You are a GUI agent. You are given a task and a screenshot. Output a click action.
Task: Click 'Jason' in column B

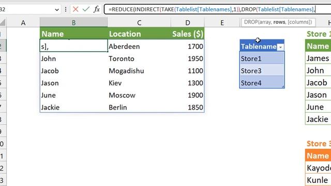[73, 83]
